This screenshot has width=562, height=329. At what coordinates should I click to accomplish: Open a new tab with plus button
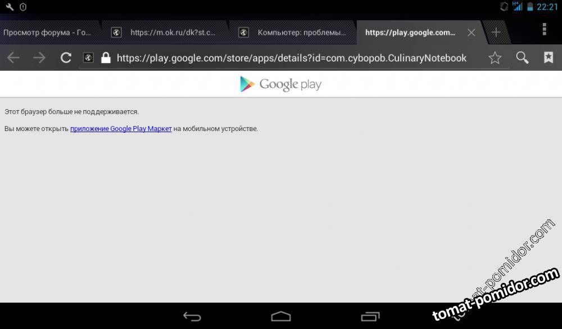(x=496, y=32)
